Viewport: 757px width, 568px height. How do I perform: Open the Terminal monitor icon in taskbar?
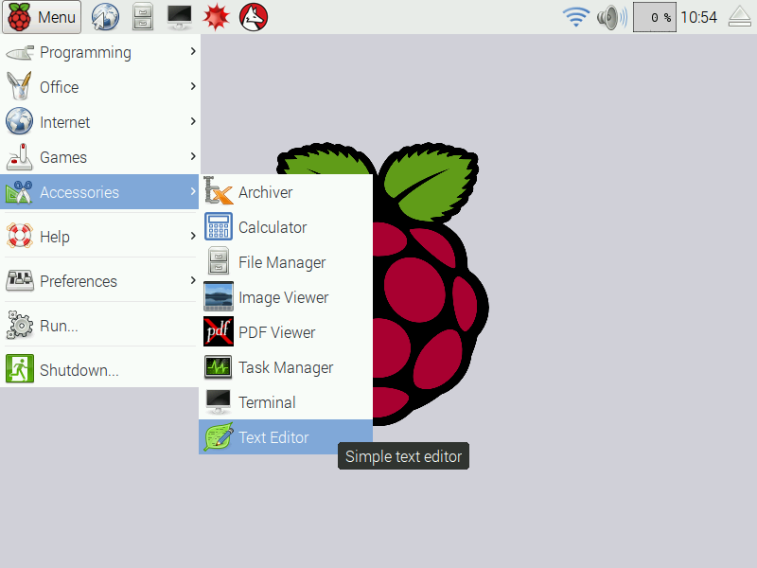tap(180, 17)
